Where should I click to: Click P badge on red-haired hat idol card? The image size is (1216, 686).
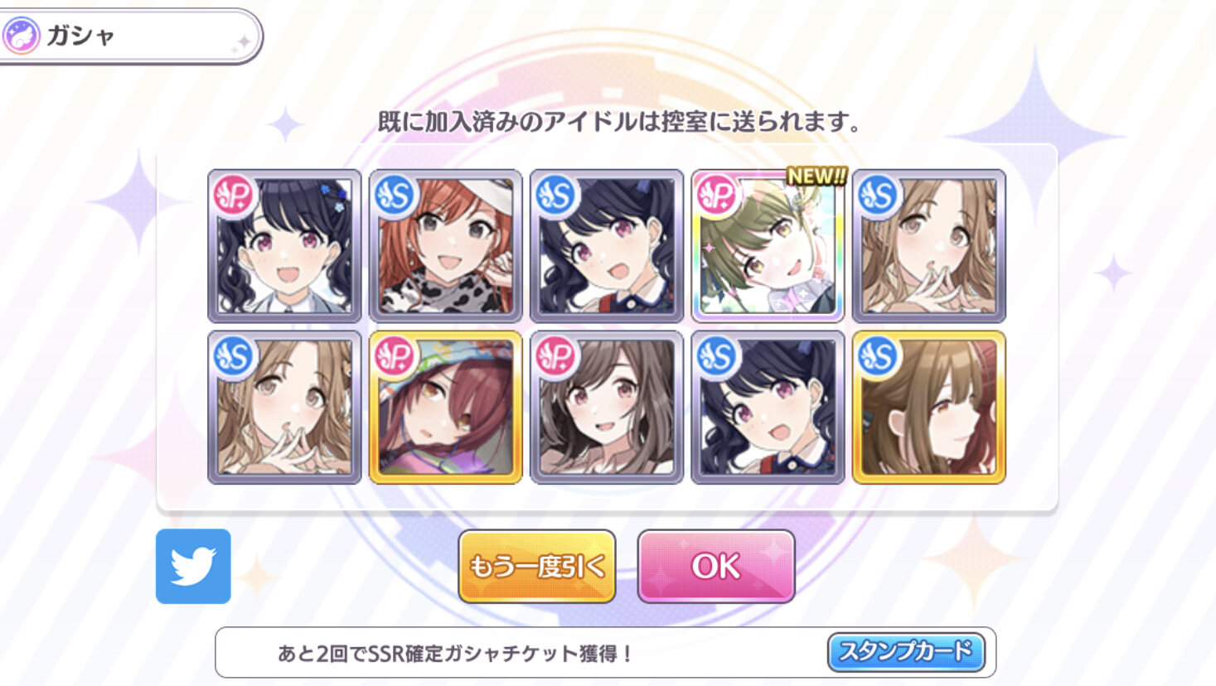pyautogui.click(x=395, y=356)
